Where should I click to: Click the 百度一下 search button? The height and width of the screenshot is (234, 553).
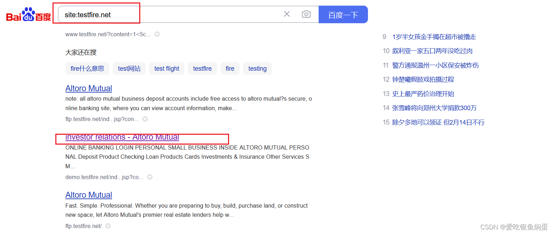[x=343, y=14]
